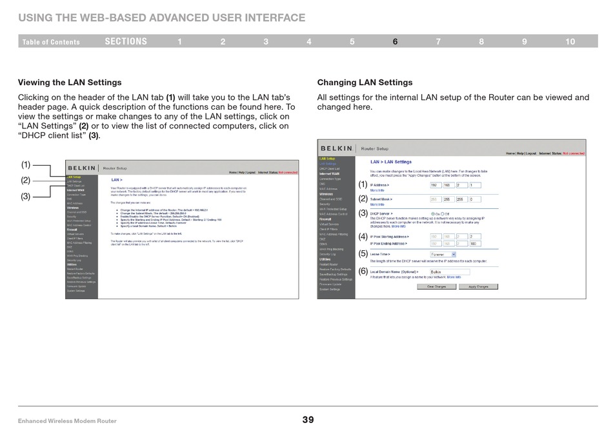Image resolution: width=613 pixels, height=425 pixels.
Task: Open the Table of Contents link
Action: [x=51, y=42]
